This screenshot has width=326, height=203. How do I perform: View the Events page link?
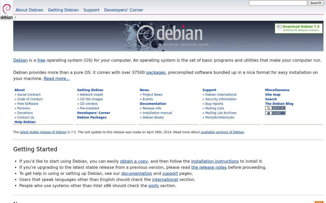148,99
